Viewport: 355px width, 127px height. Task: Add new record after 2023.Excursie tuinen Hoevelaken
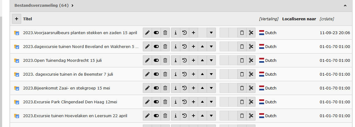click(193, 116)
